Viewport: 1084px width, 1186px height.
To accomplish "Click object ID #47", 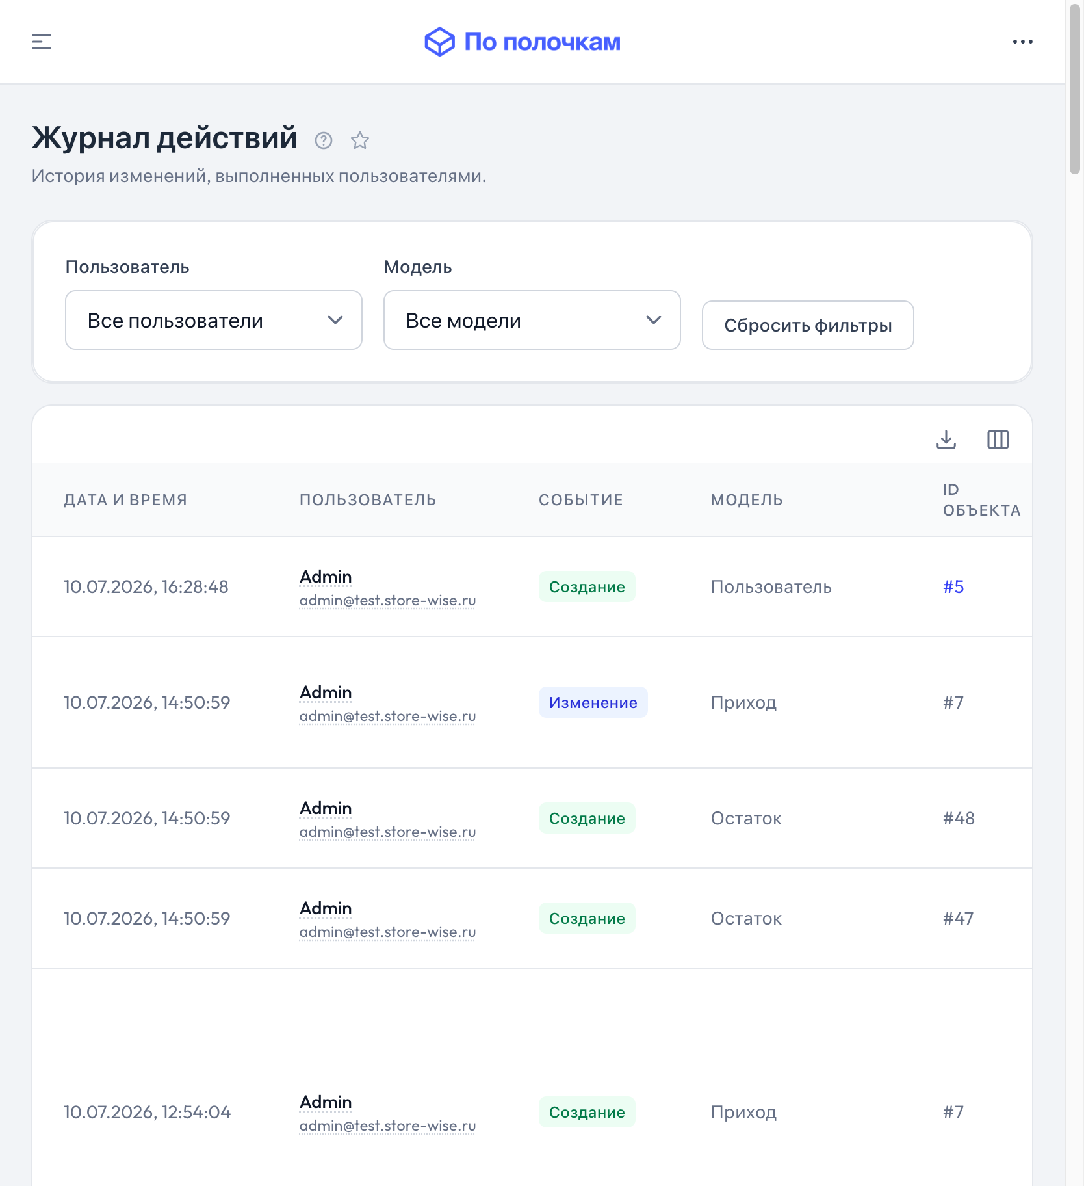I will [958, 918].
